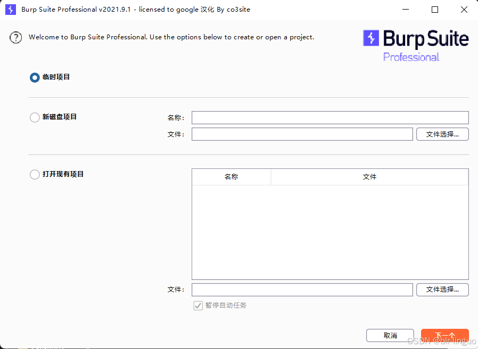Maximize the Burp Suite window
Screen dimensions: 478x349
[435, 10]
